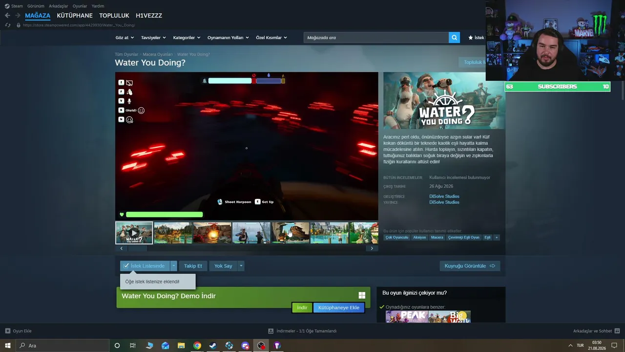The image size is (625, 352).
Task: Open the taskbar clock and date
Action: (x=597, y=346)
